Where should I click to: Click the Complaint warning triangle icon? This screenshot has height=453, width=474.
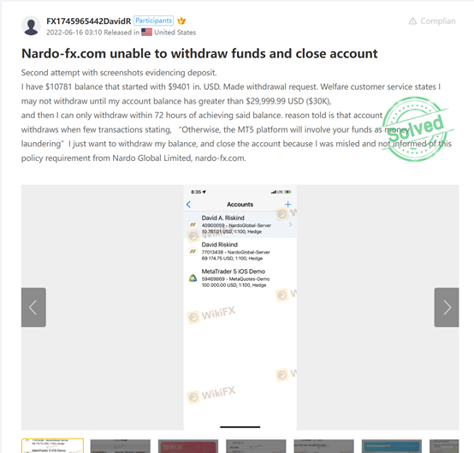[412, 21]
